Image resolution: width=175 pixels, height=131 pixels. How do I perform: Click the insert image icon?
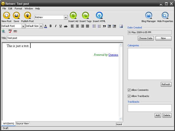121,26
